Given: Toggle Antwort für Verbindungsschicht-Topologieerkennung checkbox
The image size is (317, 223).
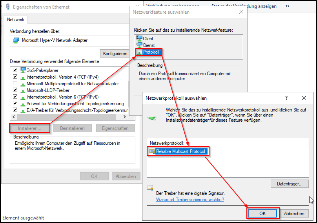Looking at the screenshot, I should pyautogui.click(x=15, y=103).
